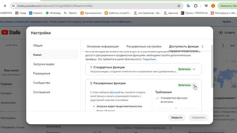Open the Google Translate extension icon
Screen dimensions: 237x133
point(188,6)
